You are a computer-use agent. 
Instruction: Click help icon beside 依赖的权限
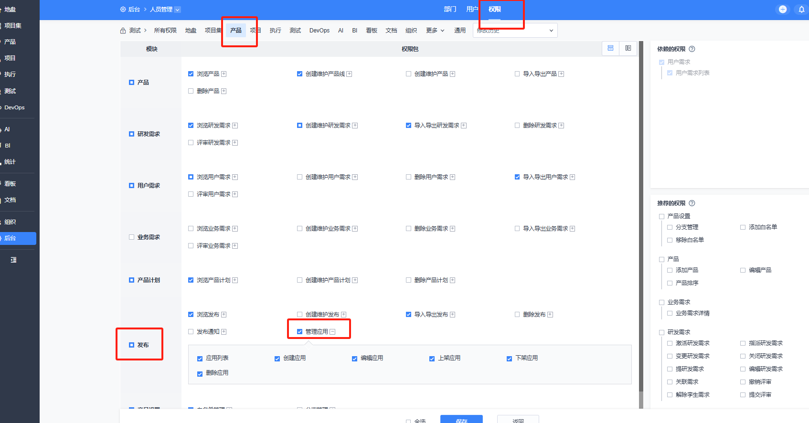pos(692,49)
